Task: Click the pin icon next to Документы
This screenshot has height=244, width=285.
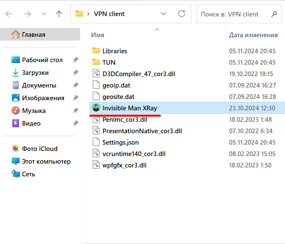Action: pyautogui.click(x=76, y=85)
